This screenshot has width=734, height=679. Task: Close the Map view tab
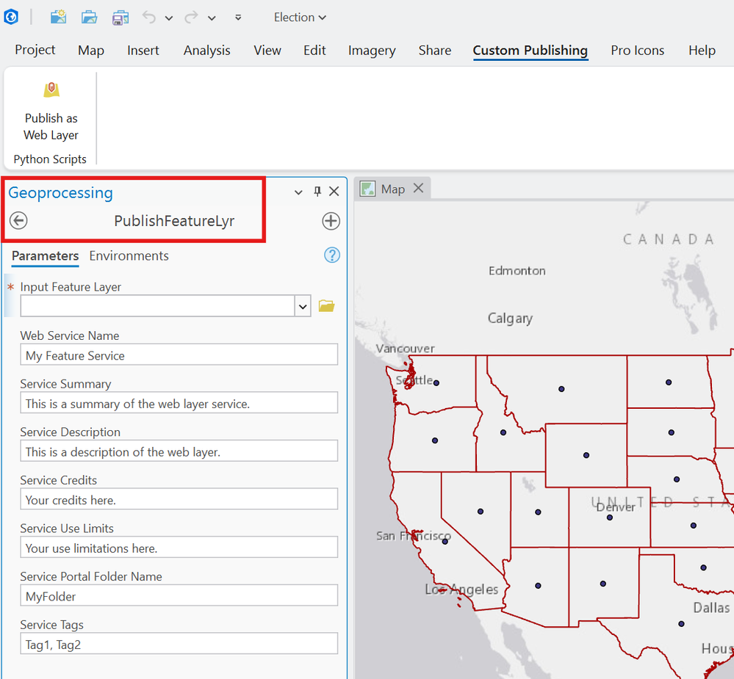coord(418,189)
